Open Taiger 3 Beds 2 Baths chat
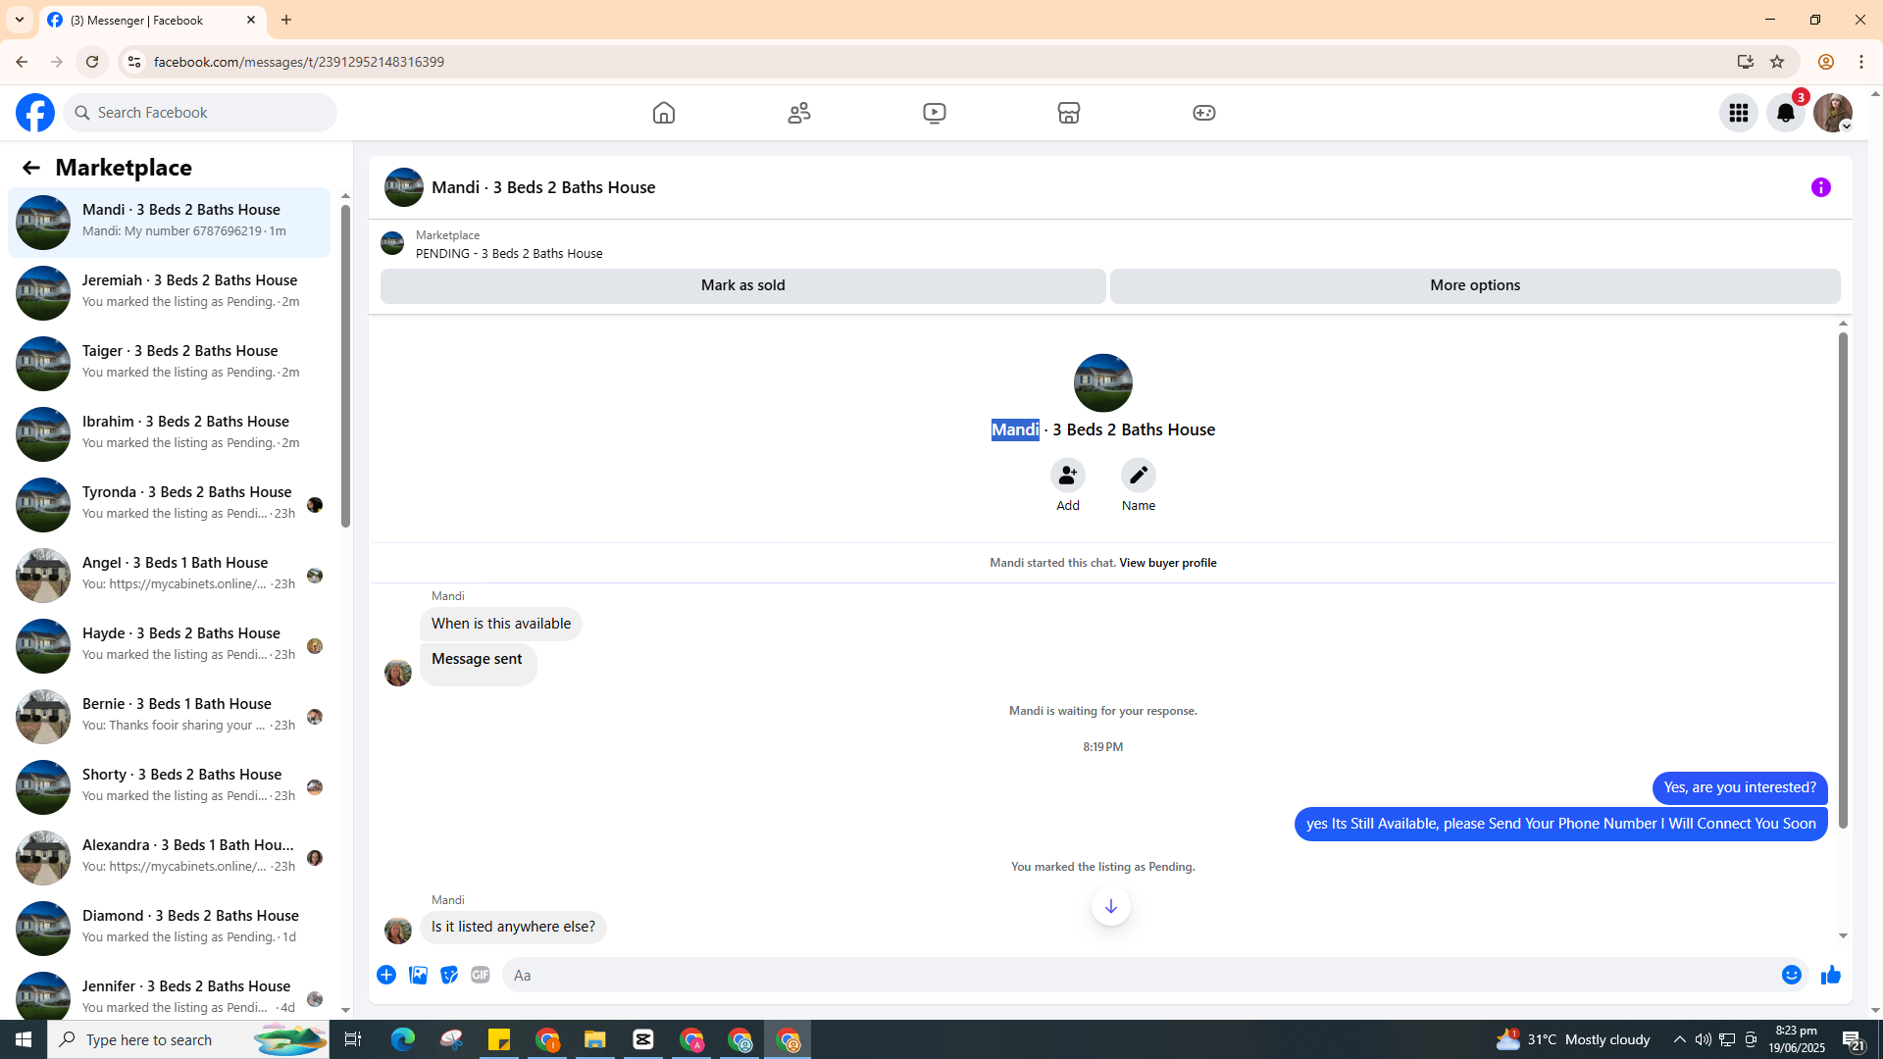 pyautogui.click(x=170, y=364)
